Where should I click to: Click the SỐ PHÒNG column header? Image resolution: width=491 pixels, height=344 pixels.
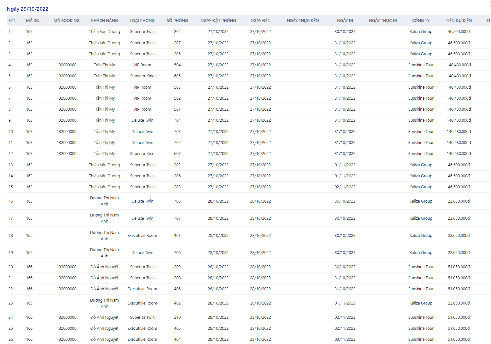click(177, 20)
